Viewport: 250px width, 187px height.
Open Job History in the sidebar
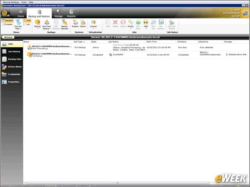pos(12,51)
